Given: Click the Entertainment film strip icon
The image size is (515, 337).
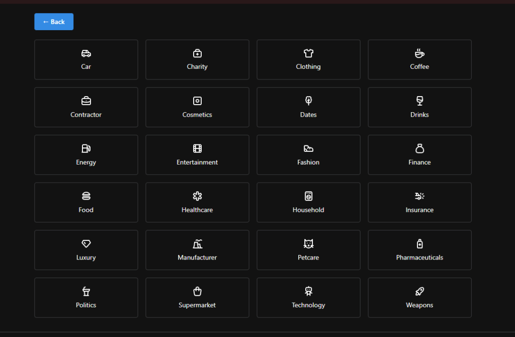Looking at the screenshot, I should [197, 148].
